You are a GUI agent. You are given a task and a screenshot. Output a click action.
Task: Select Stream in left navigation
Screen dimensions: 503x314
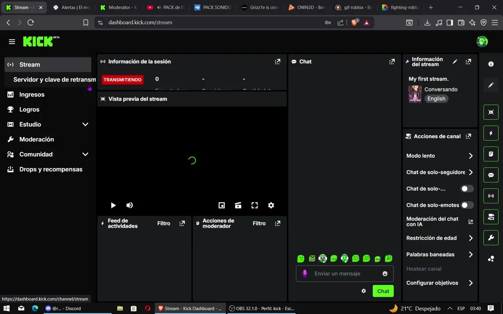48,65
